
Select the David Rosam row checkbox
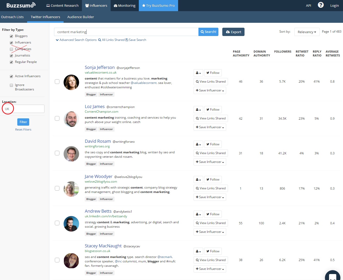(57, 153)
